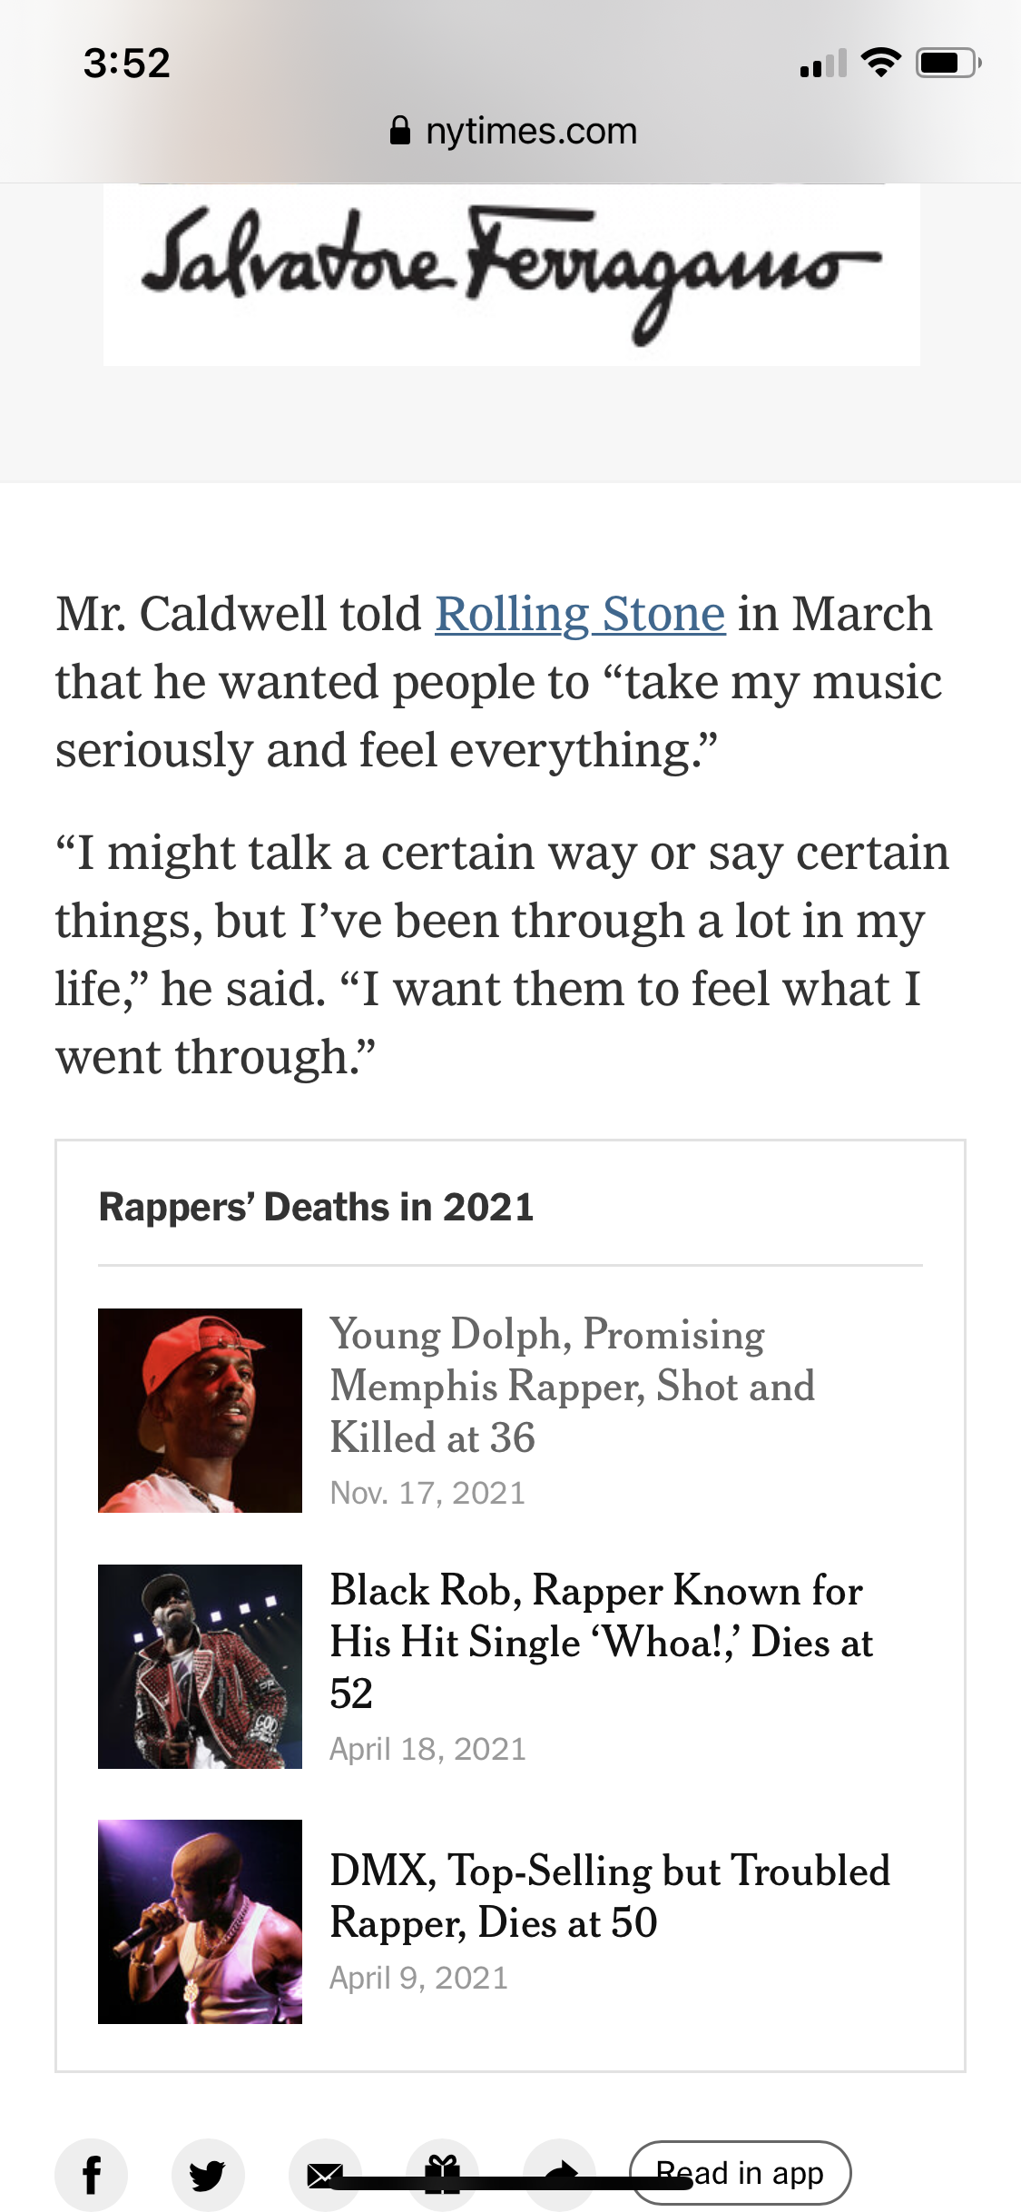Tap the cellular signal bars icon
The width and height of the screenshot is (1021, 2212).
coord(823,64)
